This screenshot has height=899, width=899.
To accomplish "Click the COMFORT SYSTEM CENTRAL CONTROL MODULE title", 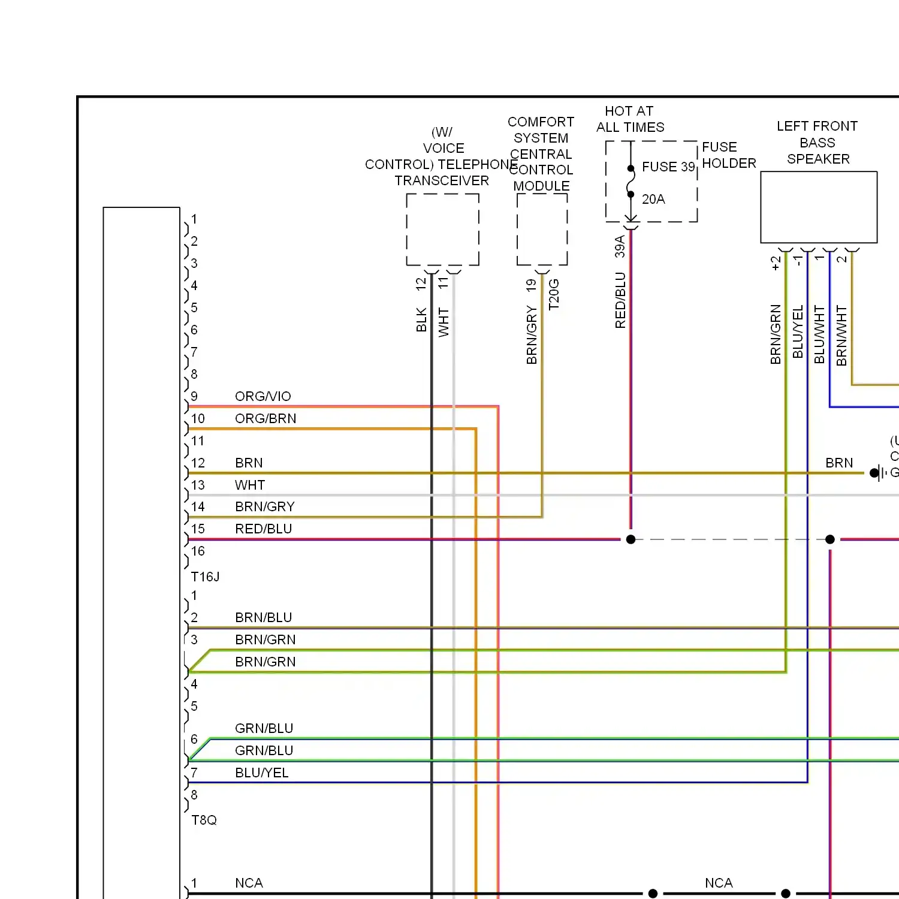I will coord(541,154).
